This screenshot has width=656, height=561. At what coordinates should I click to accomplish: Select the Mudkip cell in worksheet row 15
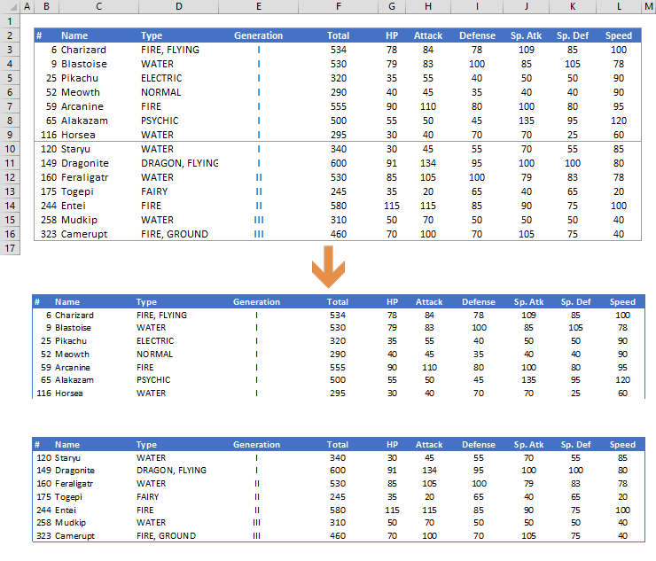click(98, 220)
